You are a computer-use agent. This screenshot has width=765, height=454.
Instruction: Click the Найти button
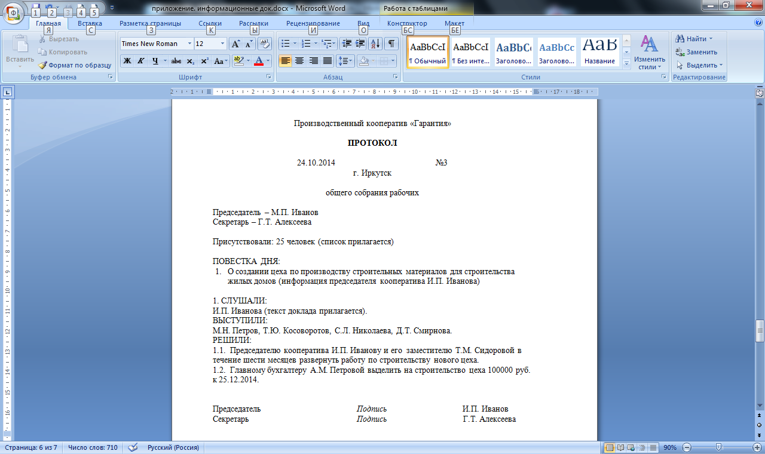pyautogui.click(x=694, y=39)
